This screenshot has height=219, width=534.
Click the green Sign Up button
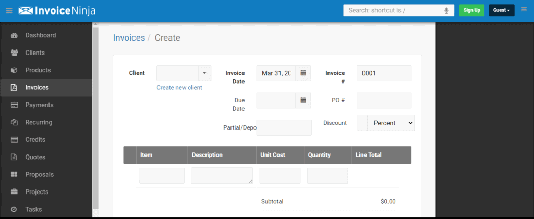click(471, 10)
